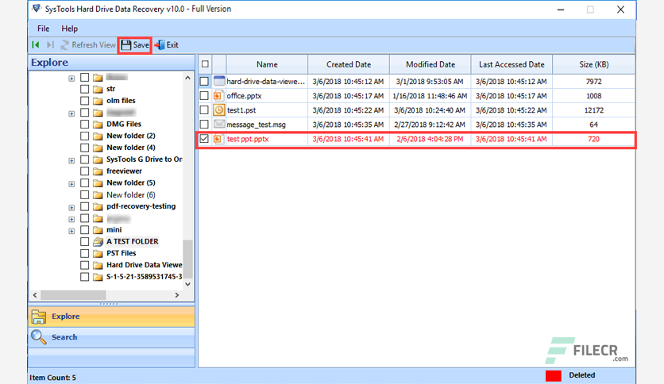Screen dimensions: 664x384
Task: Go to the first step with the green back arrow
Action: 36,45
